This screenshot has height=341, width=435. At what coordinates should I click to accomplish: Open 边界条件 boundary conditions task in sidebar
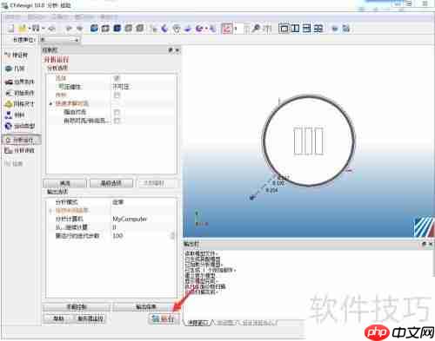pyautogui.click(x=20, y=82)
